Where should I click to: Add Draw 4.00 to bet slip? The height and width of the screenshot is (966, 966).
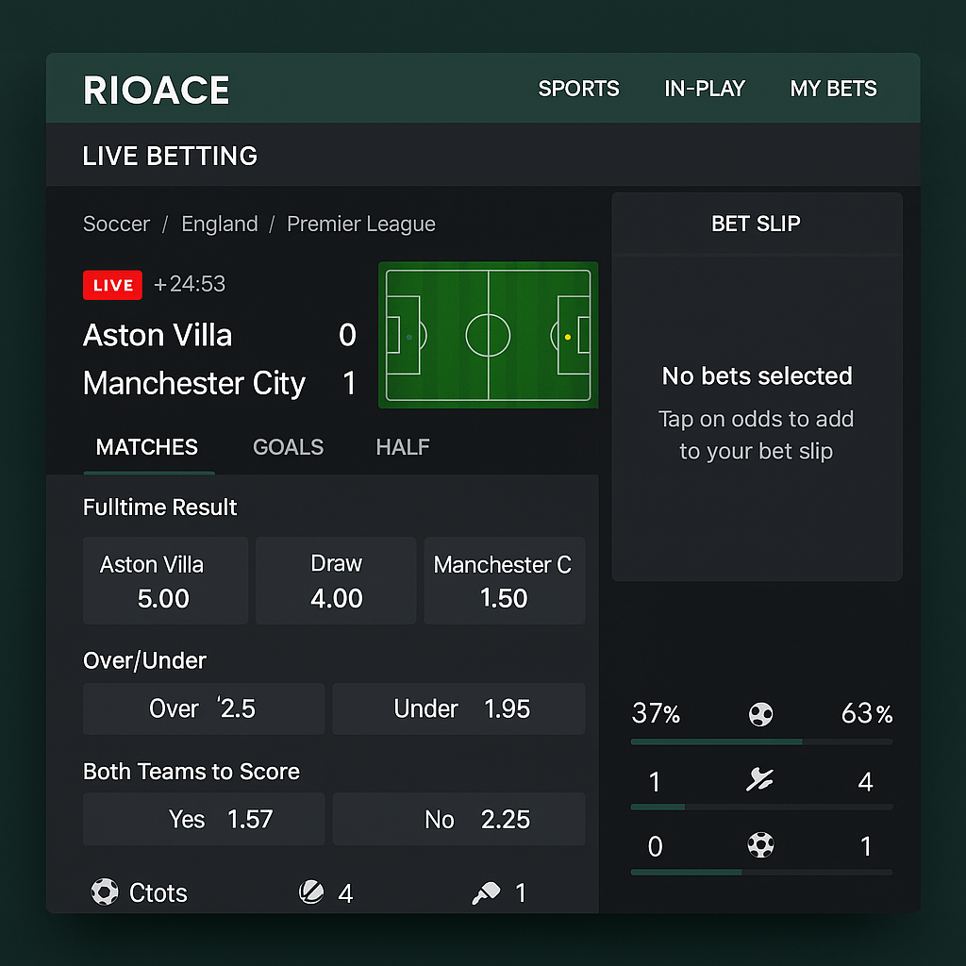tap(335, 580)
